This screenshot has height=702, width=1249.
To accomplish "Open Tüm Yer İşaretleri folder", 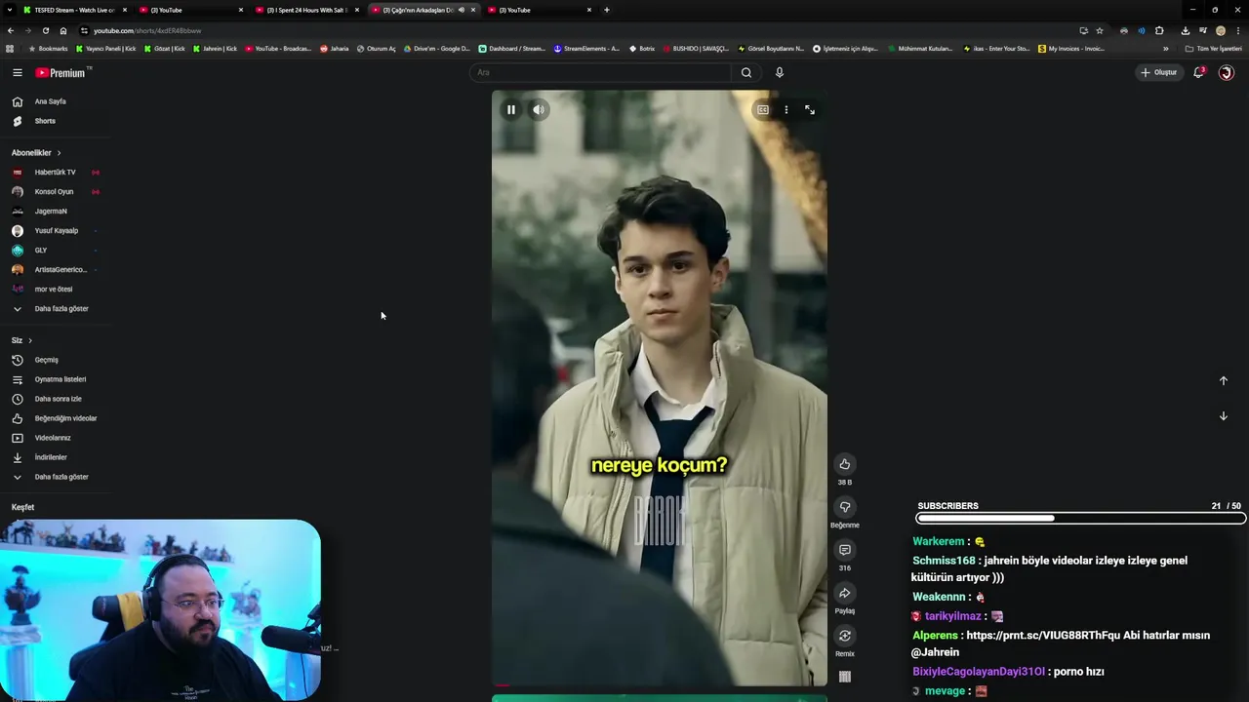I will 1213,49.
